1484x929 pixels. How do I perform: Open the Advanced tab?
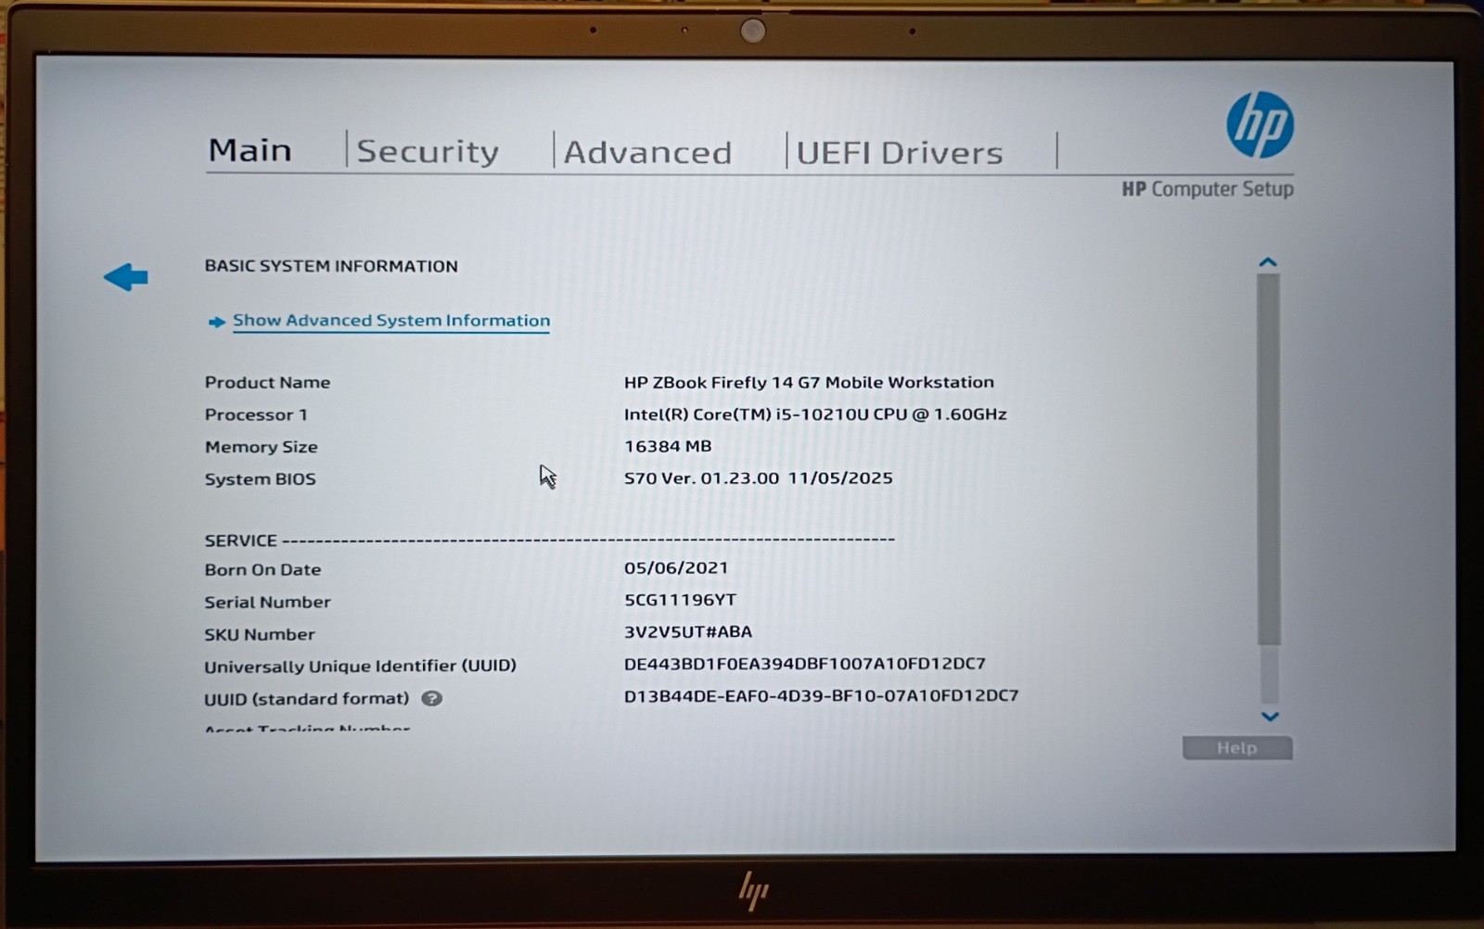[647, 152]
